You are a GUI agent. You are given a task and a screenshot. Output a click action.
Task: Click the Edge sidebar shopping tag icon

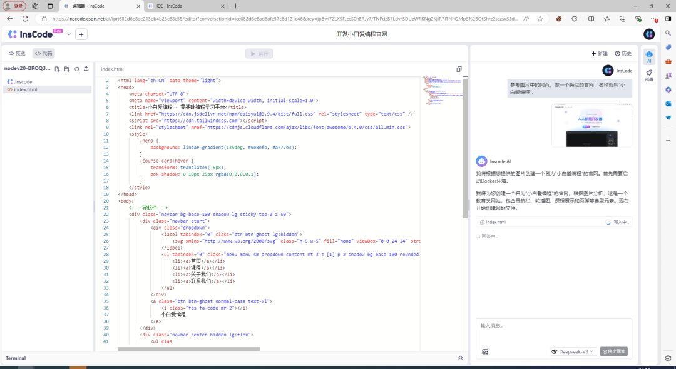coord(668,48)
